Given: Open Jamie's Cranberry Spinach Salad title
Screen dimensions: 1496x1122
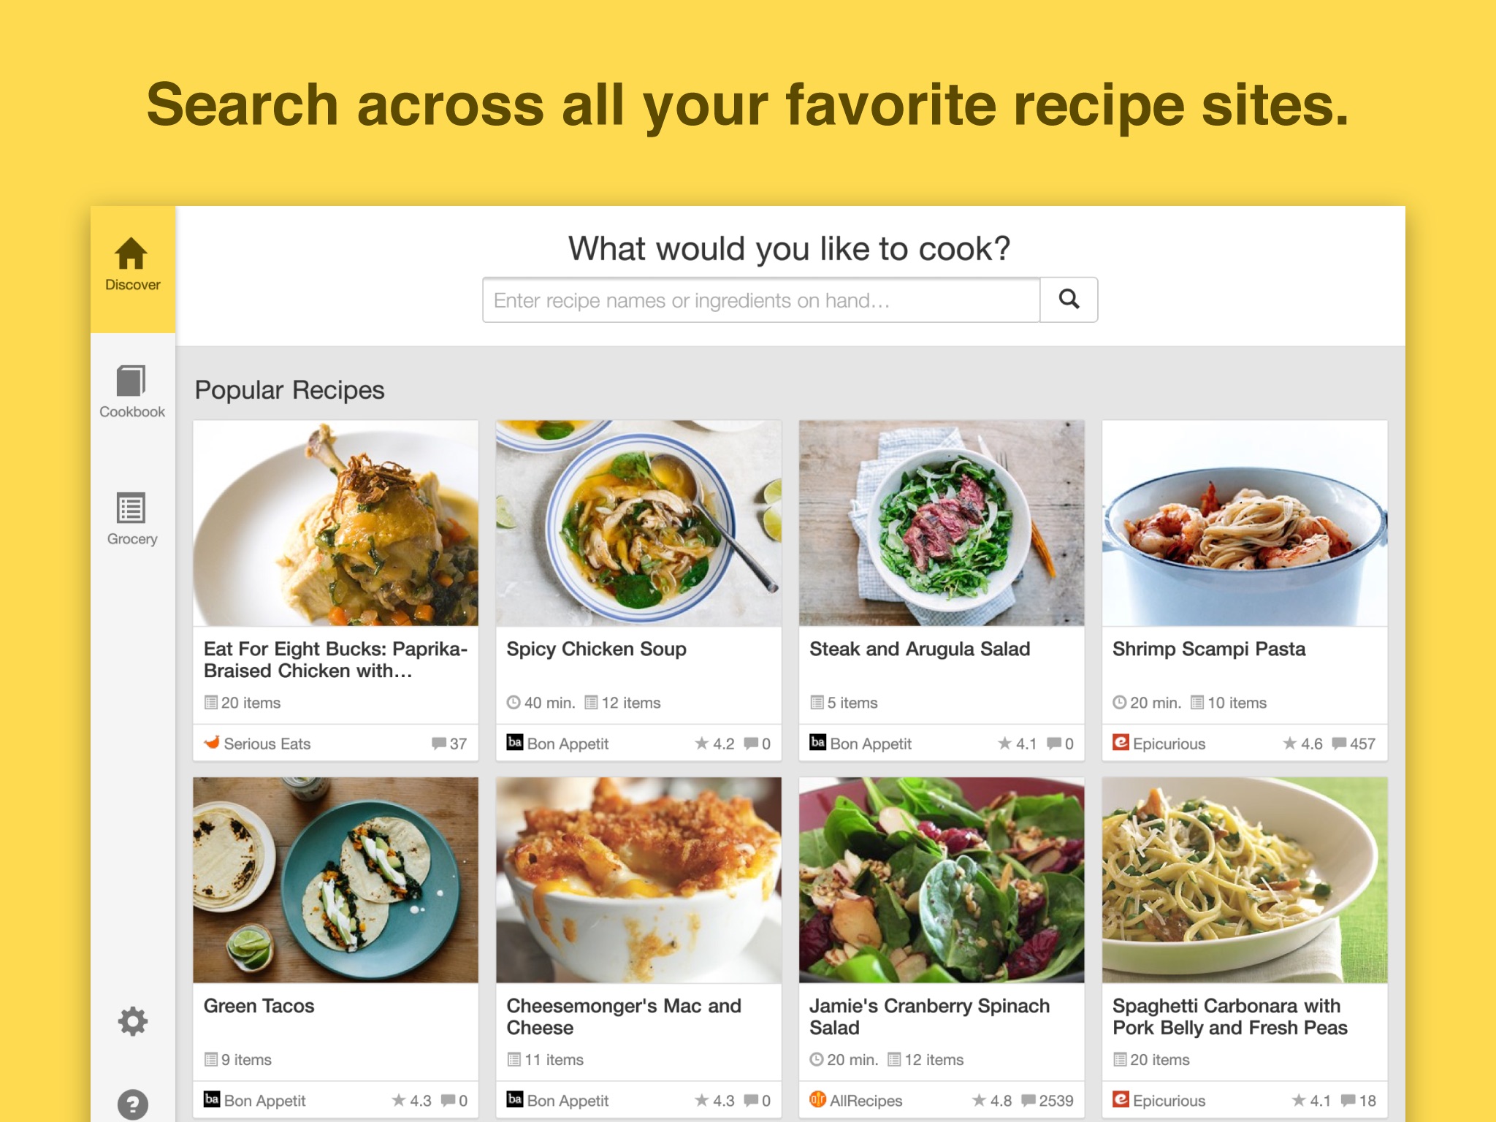Looking at the screenshot, I should coord(929,1016).
